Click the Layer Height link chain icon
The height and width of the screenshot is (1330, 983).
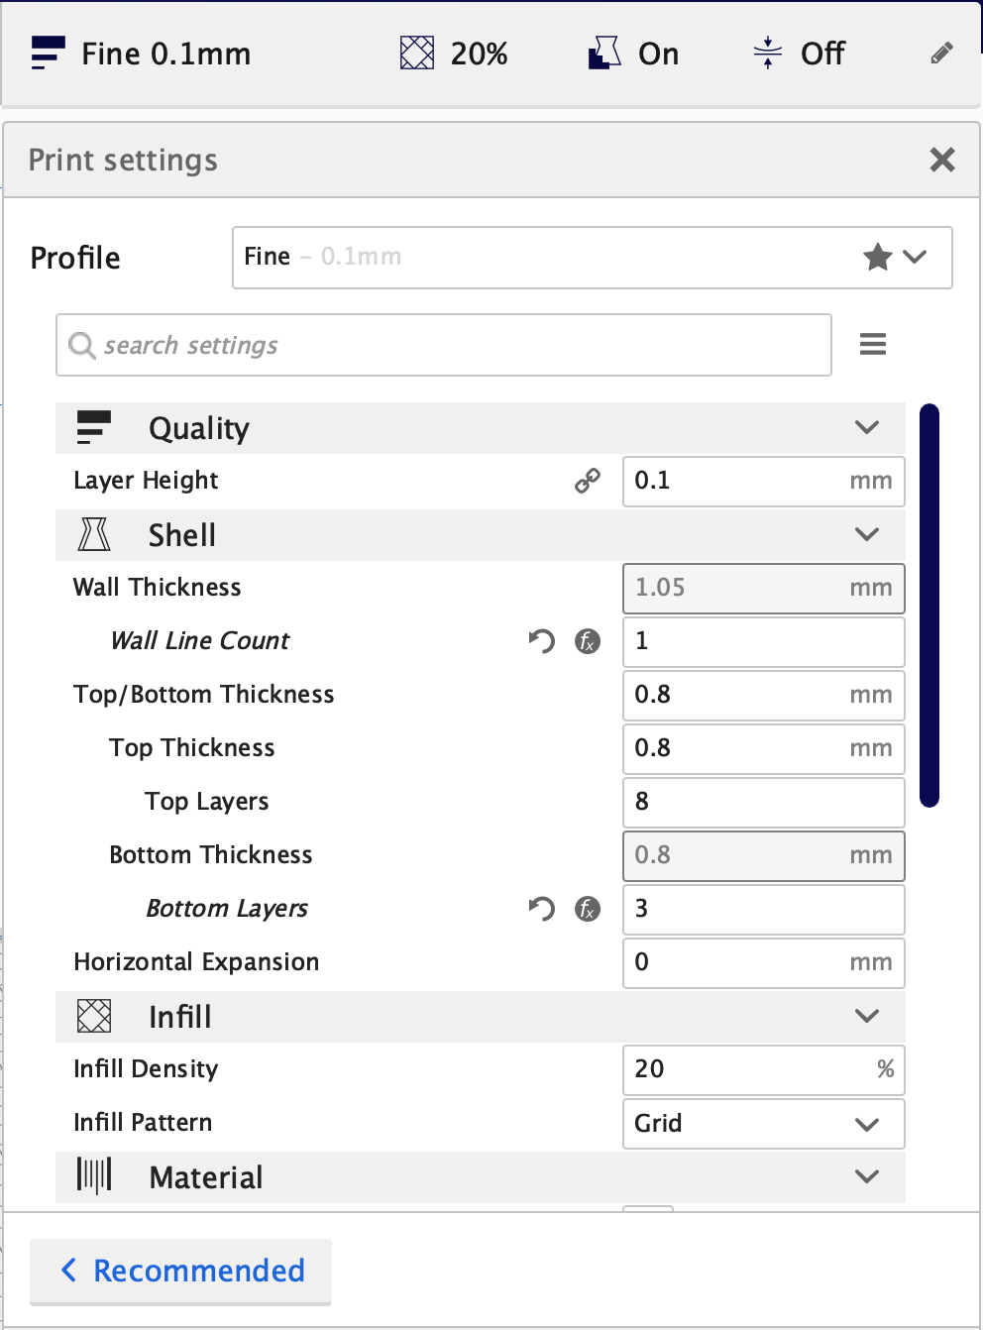(588, 481)
